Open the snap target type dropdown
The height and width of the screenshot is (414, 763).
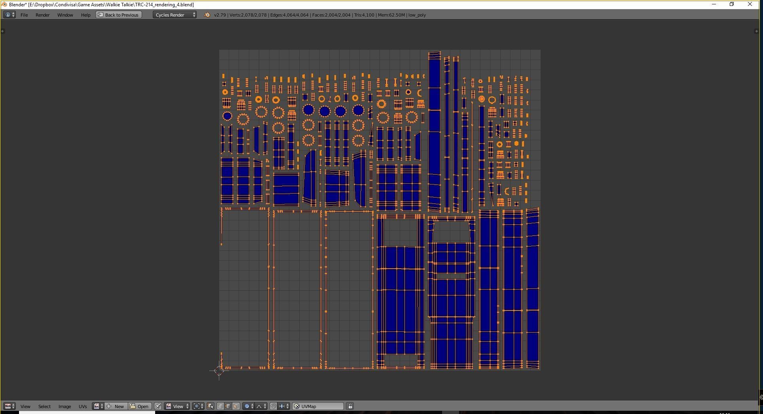click(284, 406)
